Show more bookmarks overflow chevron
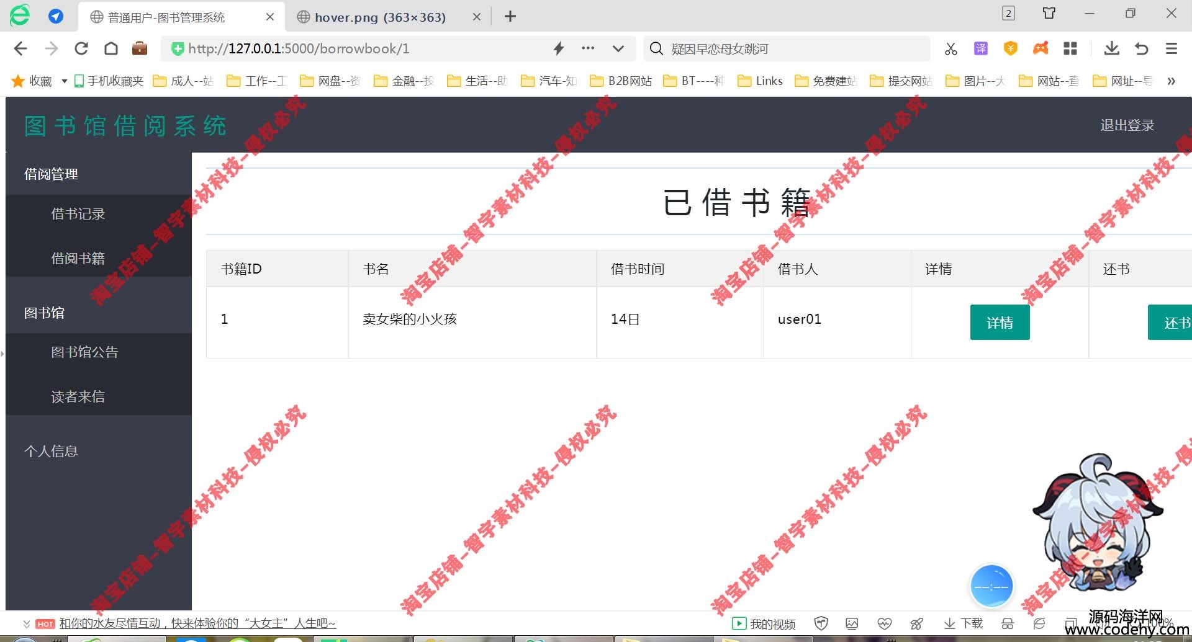This screenshot has width=1192, height=642. [x=1171, y=81]
